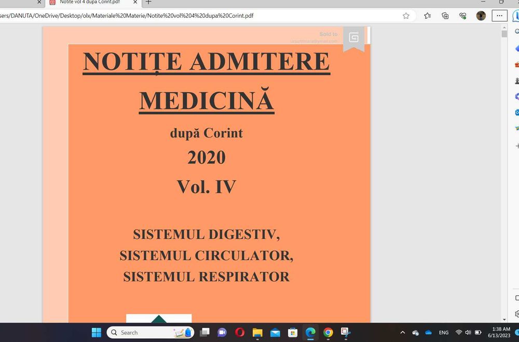Click the NOTIȚE ADMITERE title
This screenshot has width=519, height=342.
206,62
